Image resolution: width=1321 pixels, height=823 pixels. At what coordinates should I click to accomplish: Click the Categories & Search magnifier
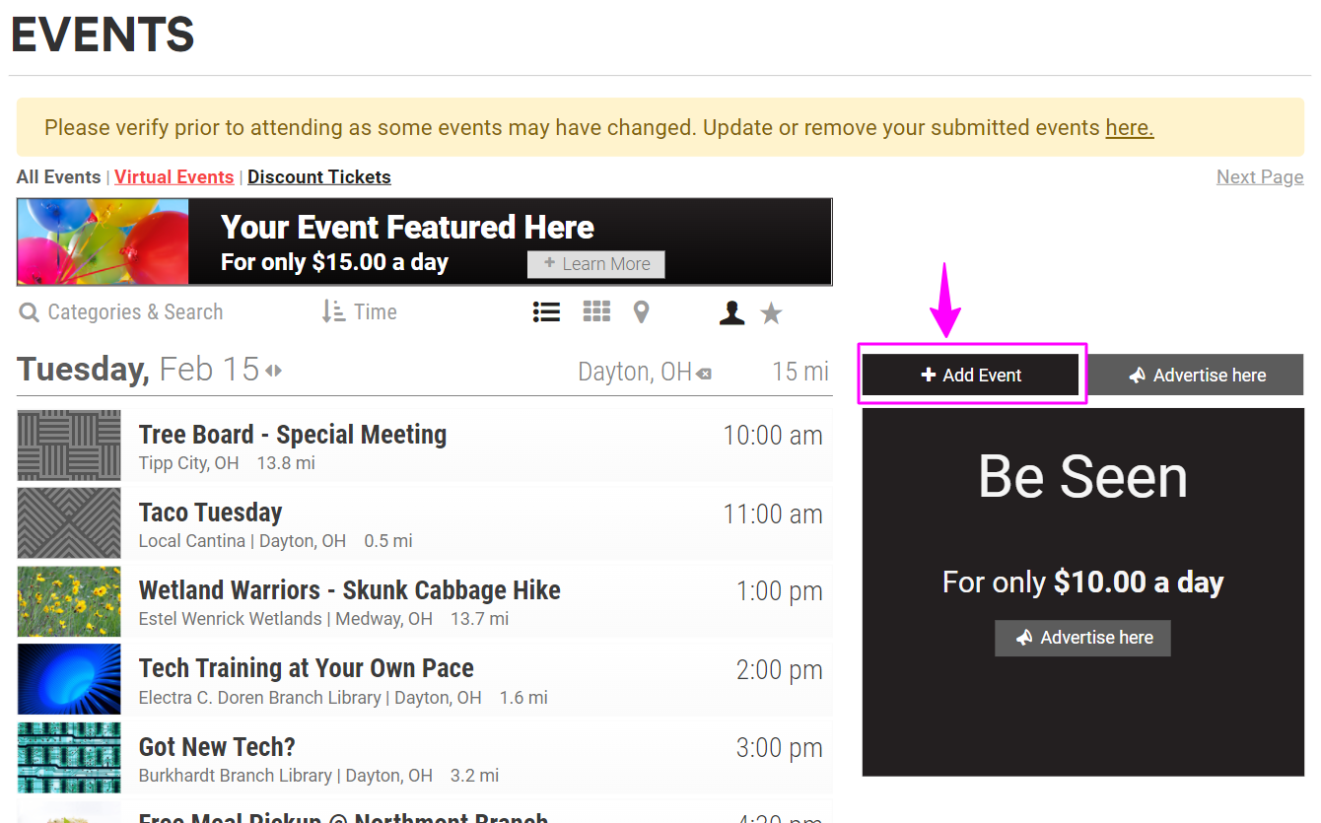pos(30,313)
